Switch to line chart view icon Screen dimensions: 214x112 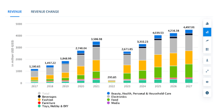[x=207, y=41]
